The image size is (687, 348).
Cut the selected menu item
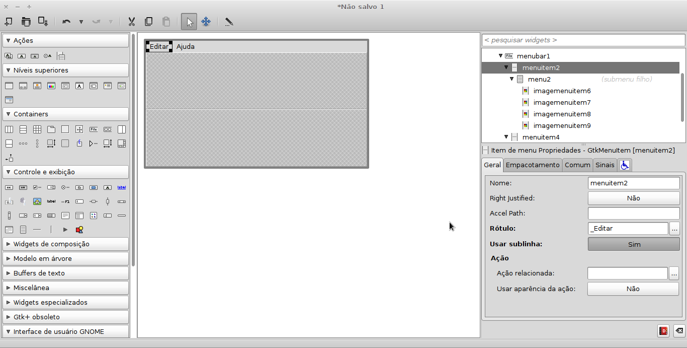pos(131,21)
